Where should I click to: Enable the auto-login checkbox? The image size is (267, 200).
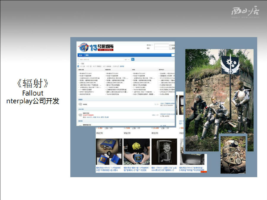(170, 45)
